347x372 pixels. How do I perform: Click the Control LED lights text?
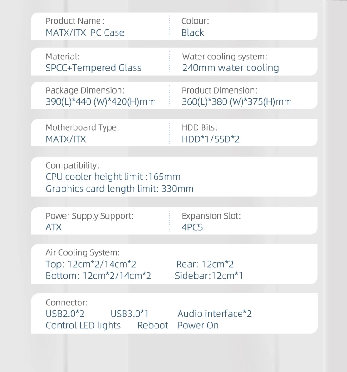coord(83,326)
